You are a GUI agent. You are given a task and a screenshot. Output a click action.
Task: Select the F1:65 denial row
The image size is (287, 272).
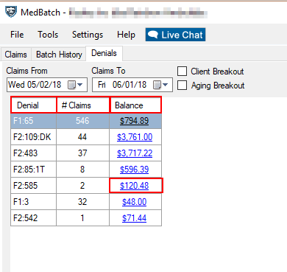point(86,121)
